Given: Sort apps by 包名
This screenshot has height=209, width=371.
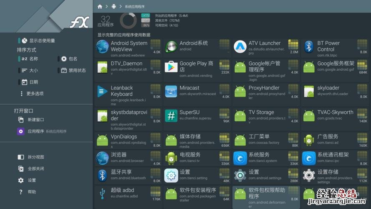Looking at the screenshot, I should tap(68, 59).
